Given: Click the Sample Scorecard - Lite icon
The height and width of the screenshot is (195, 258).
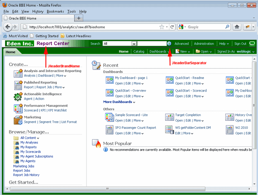Looking at the screenshot, I should click(x=109, y=117).
